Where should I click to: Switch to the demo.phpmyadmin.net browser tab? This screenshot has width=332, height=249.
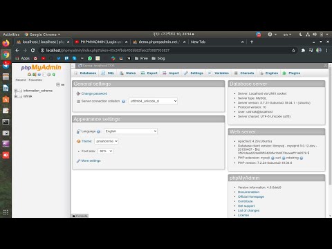click(x=159, y=41)
